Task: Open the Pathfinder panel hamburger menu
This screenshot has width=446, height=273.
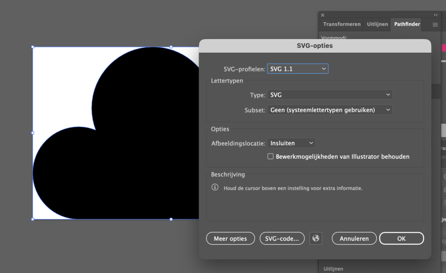Action: click(x=435, y=25)
